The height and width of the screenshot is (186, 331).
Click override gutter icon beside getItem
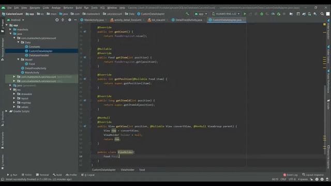coord(85,57)
